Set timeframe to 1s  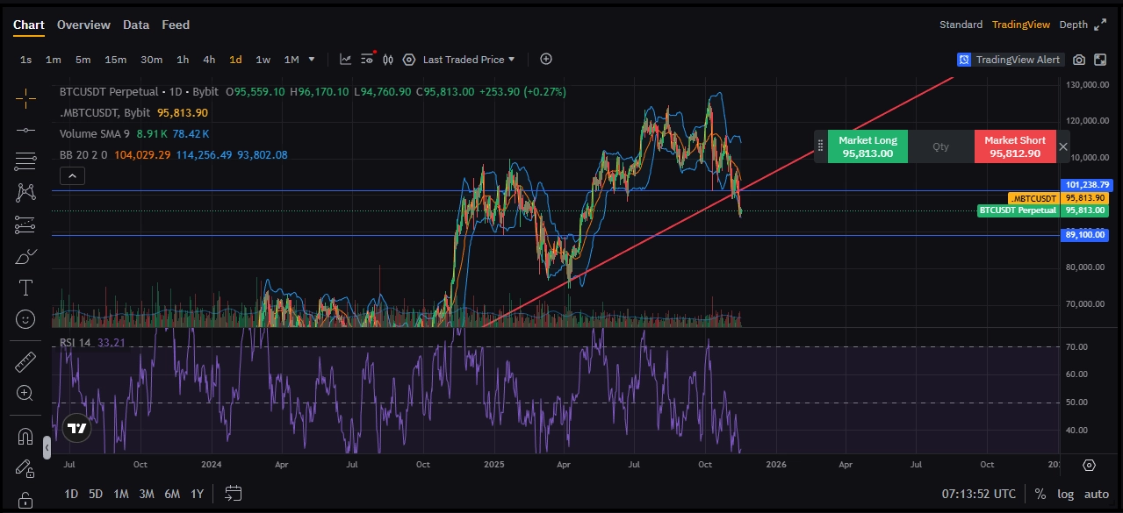tap(25, 60)
